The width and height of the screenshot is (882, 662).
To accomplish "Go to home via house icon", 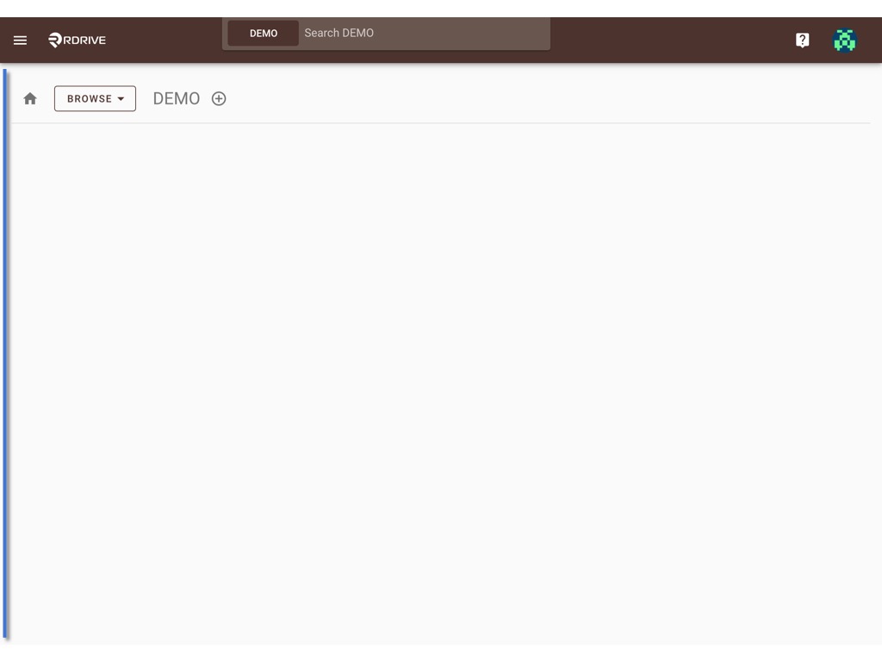I will coord(30,98).
